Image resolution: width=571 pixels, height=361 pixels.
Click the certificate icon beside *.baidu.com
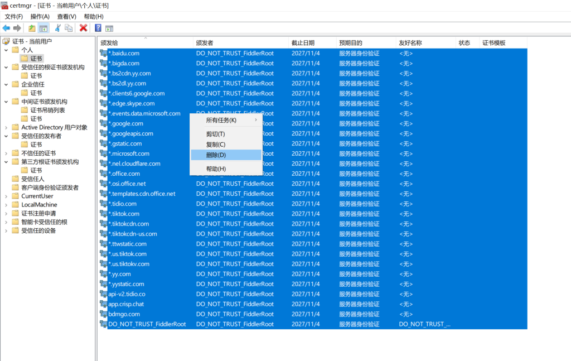[x=104, y=53]
